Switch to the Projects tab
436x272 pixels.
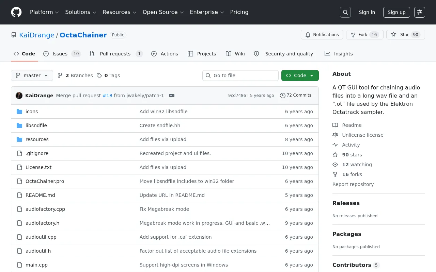point(202,54)
